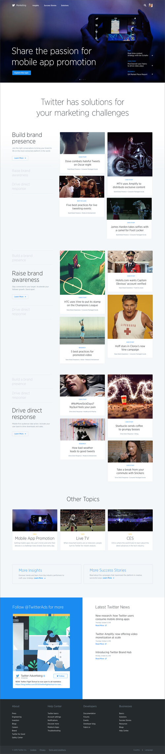Screen dimensions: 165x754
Task: Open the Country selector in footer
Action: point(137,750)
